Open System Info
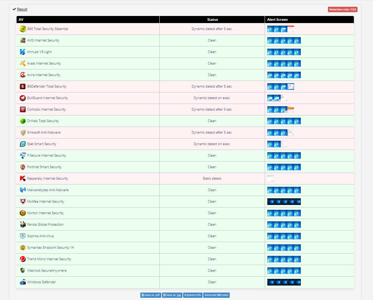 [x=193, y=295]
